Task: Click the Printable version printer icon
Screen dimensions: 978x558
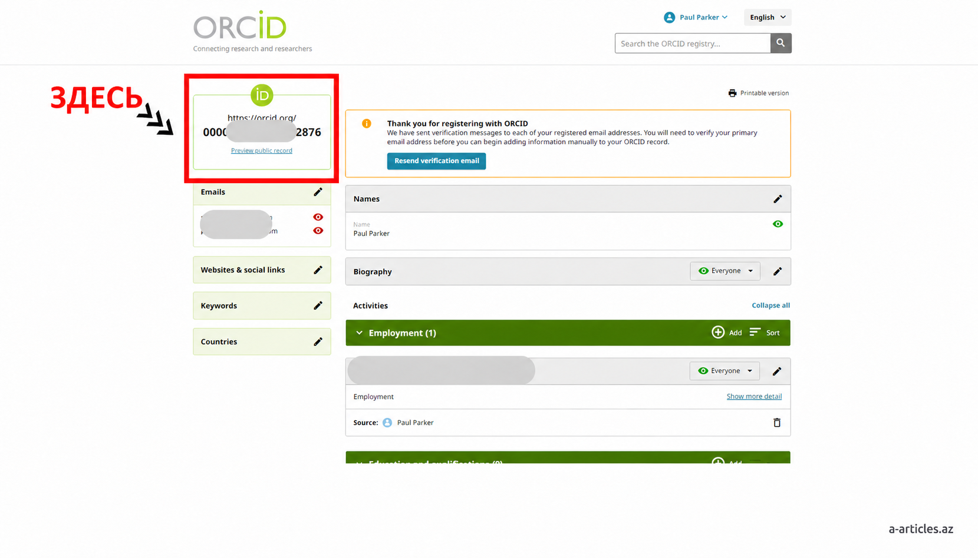Action: point(732,93)
